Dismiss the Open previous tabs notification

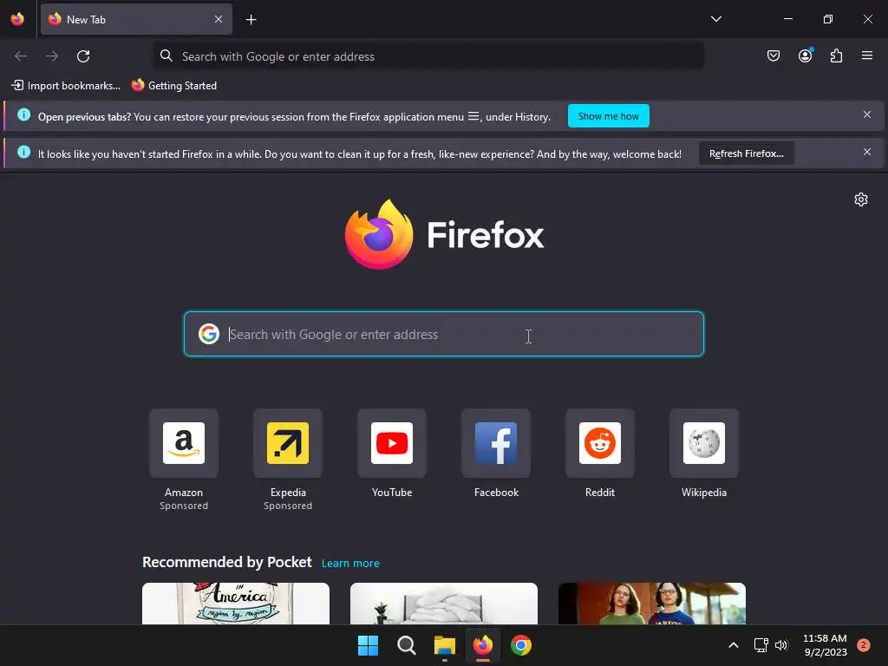pos(866,115)
